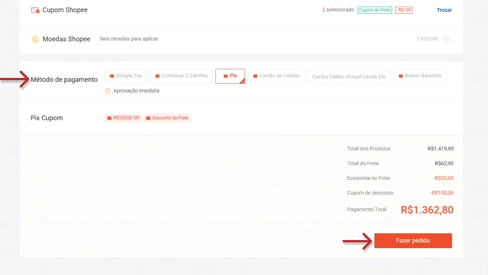Choose Boleto Bancário payment method
The height and width of the screenshot is (275, 488).
coord(420,76)
